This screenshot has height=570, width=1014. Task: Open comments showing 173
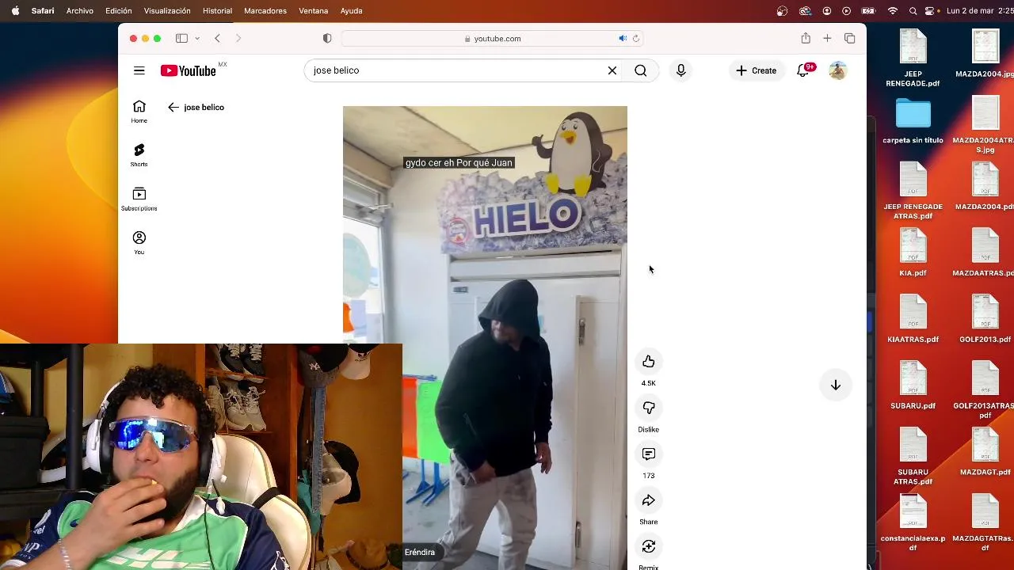[x=649, y=454]
